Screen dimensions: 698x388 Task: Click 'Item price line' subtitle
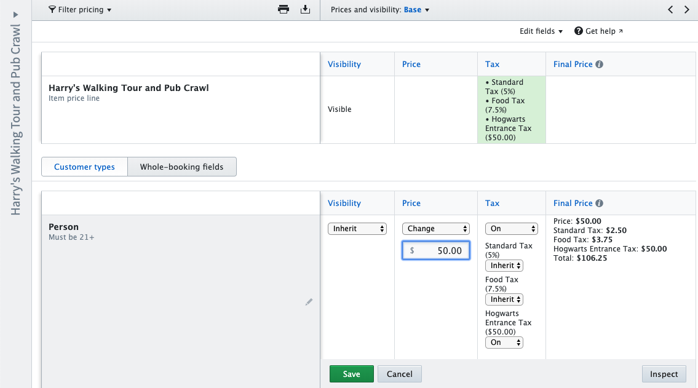point(74,98)
